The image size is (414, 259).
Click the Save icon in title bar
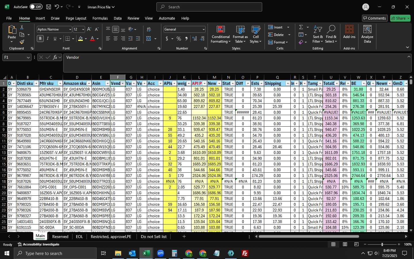click(x=49, y=7)
